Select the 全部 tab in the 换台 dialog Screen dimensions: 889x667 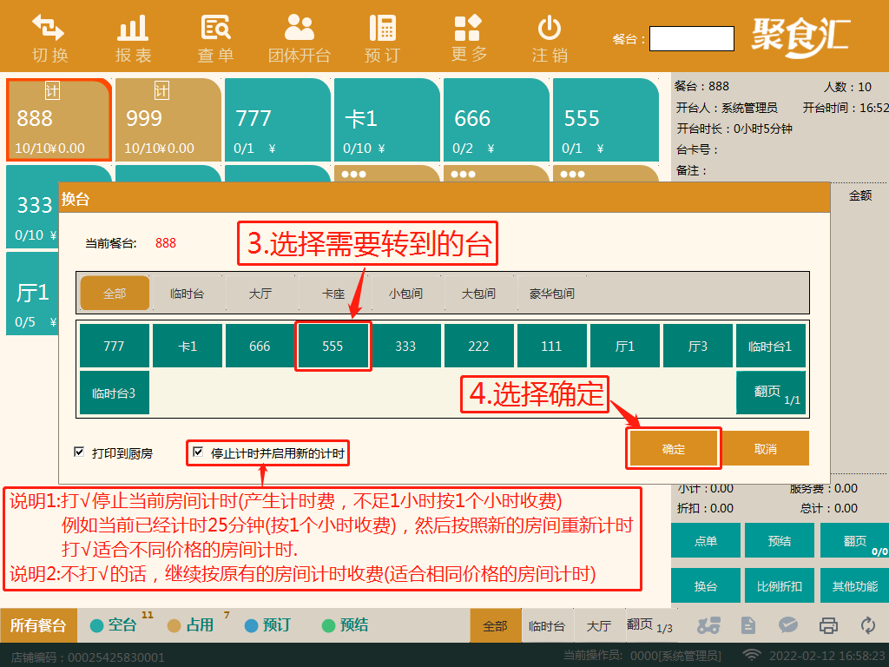(115, 294)
